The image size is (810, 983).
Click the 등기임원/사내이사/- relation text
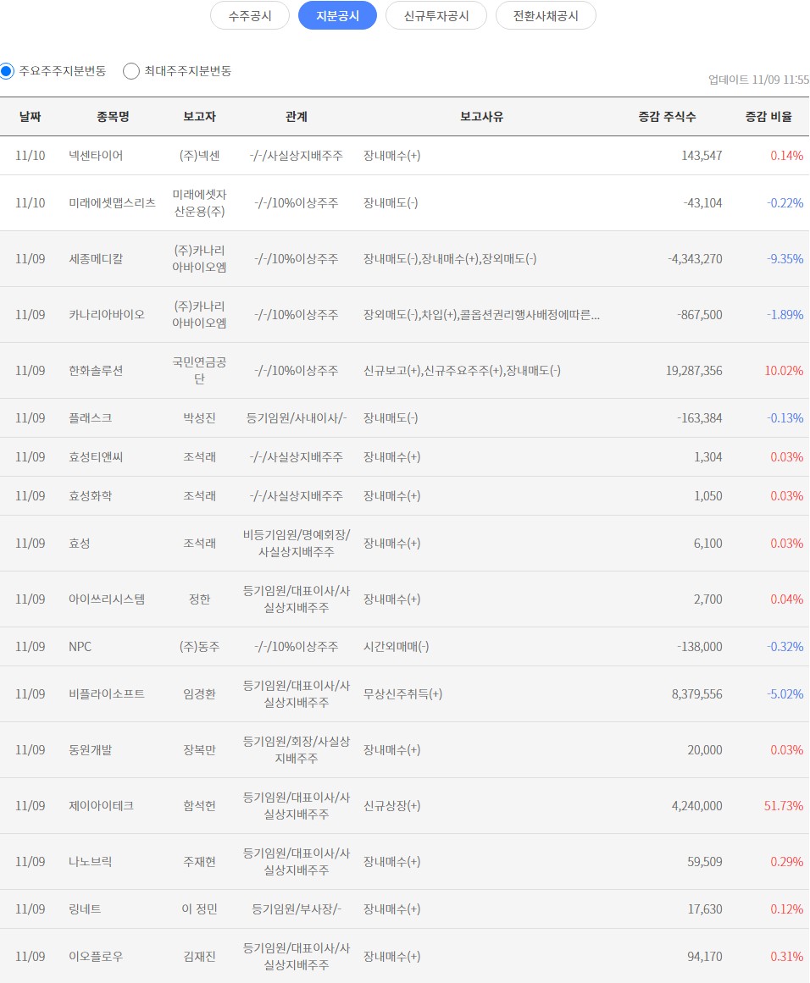coord(297,418)
